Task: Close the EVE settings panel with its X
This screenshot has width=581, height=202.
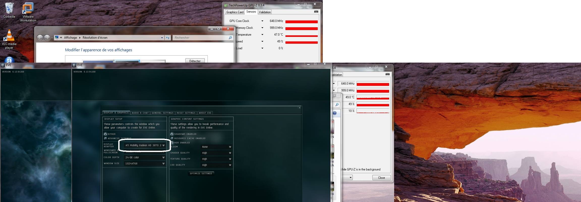Action: pyautogui.click(x=300, y=108)
